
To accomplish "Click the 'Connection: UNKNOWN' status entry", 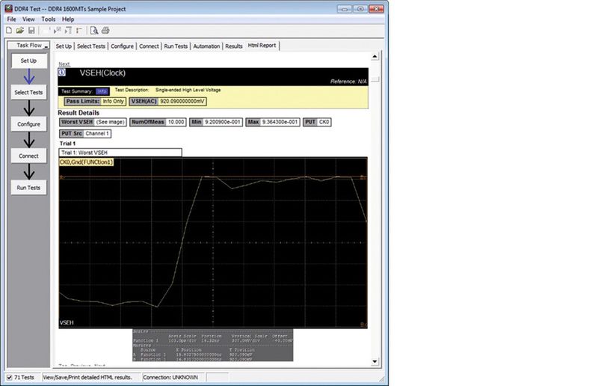I will point(170,377).
